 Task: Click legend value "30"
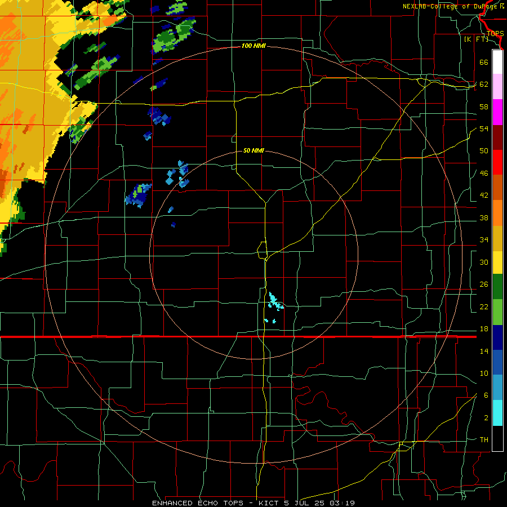484,262
